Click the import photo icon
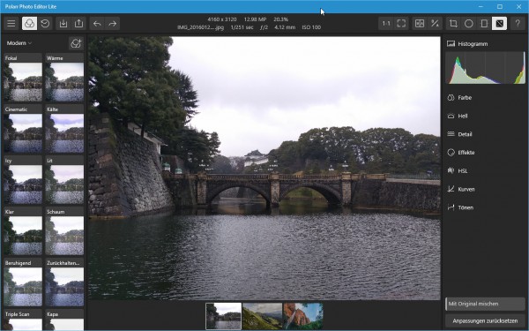Viewport: 529px width, 331px height. coord(63,23)
